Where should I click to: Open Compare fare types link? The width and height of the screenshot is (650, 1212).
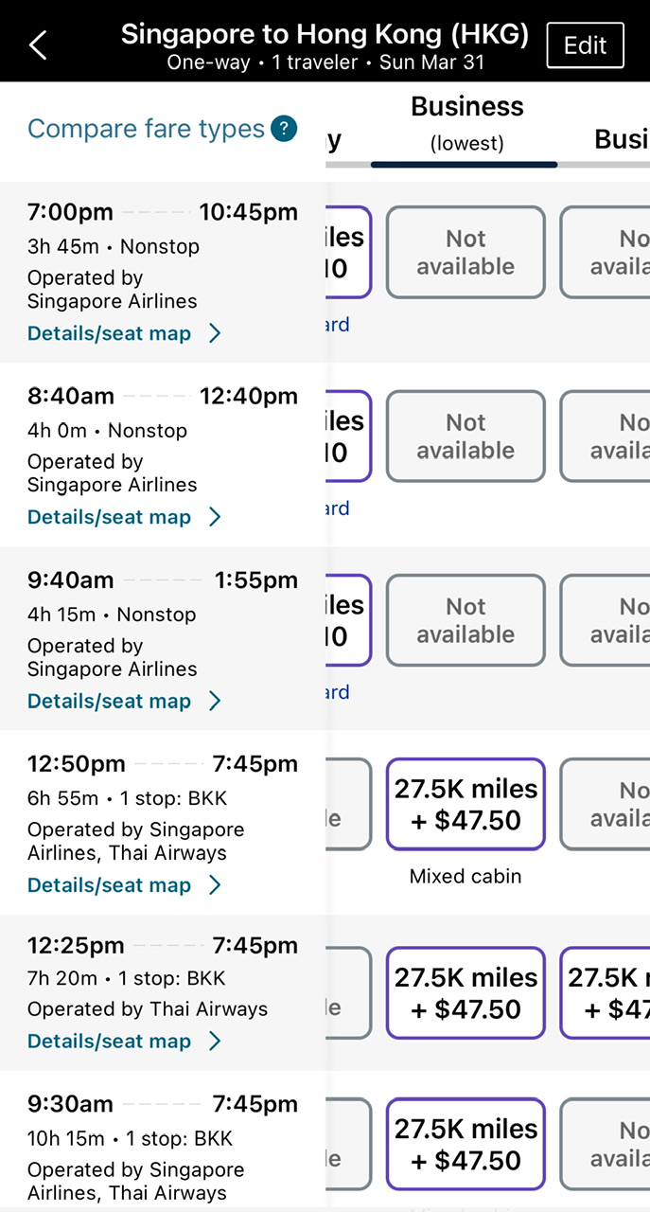click(146, 129)
